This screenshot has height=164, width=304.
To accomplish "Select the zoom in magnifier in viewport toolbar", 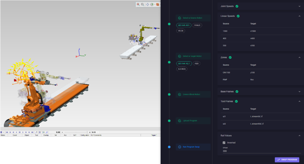I will click(x=138, y=4).
